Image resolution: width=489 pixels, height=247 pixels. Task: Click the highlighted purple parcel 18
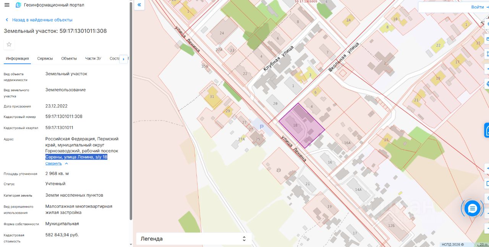coord(302,125)
